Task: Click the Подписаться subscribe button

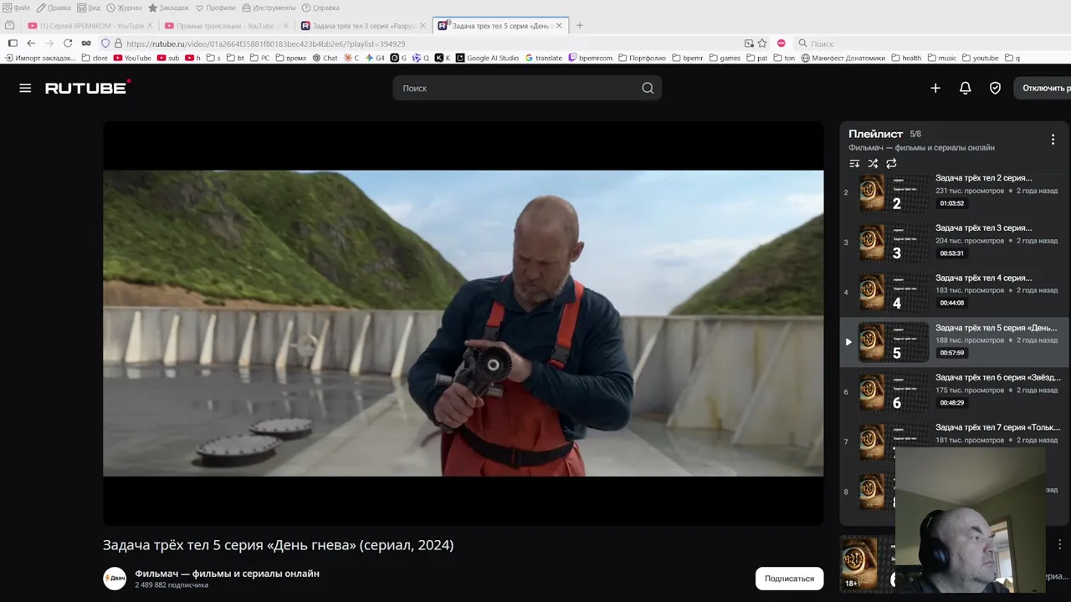Action: click(x=789, y=579)
